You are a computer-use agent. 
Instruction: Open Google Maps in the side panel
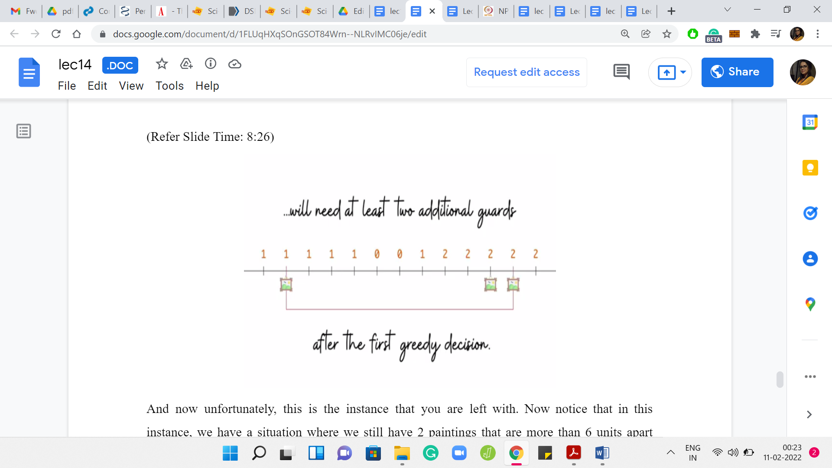[810, 304]
